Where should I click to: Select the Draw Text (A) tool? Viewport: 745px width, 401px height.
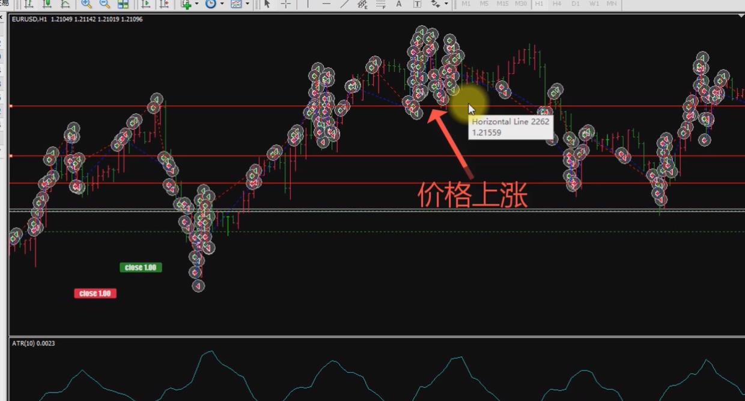pyautogui.click(x=398, y=4)
